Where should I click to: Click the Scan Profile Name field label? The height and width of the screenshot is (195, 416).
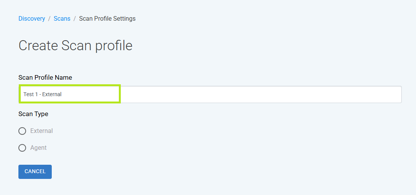click(45, 77)
